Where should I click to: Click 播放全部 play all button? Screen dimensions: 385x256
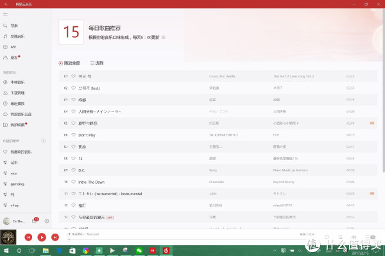[x=69, y=63]
